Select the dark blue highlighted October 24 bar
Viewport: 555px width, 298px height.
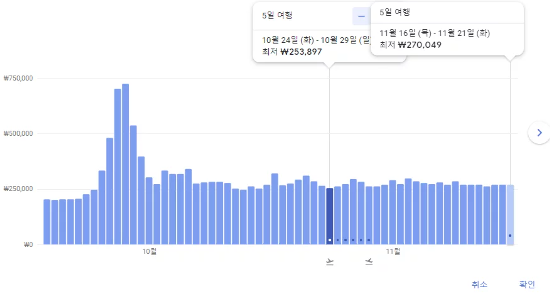click(x=329, y=216)
